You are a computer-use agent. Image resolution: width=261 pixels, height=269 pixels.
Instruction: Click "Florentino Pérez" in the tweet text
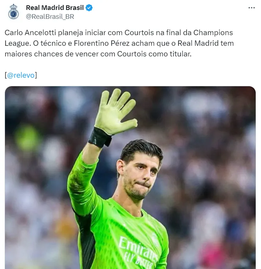coord(102,43)
